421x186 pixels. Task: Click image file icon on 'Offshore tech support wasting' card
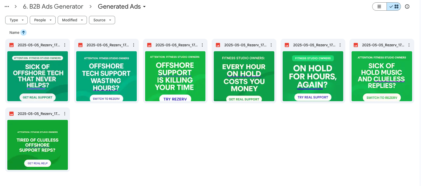(80, 45)
